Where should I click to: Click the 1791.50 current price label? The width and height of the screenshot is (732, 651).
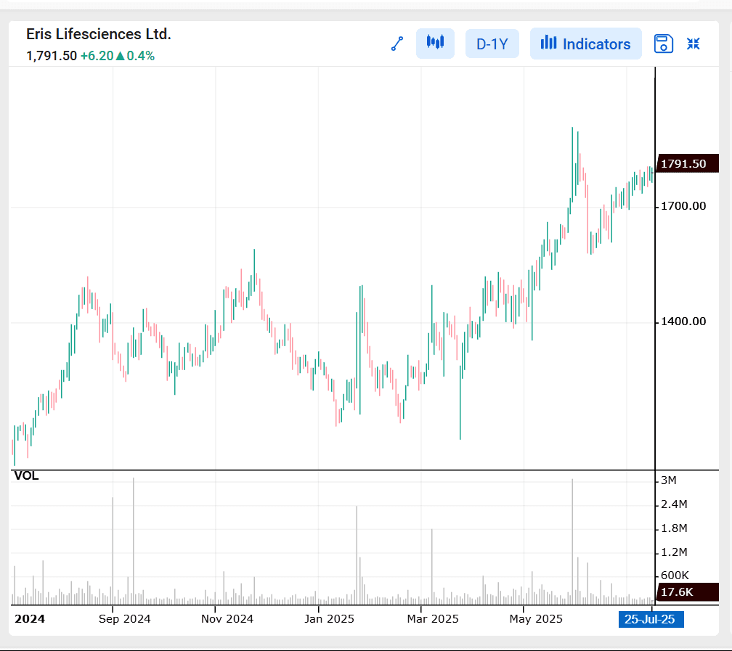click(x=687, y=164)
